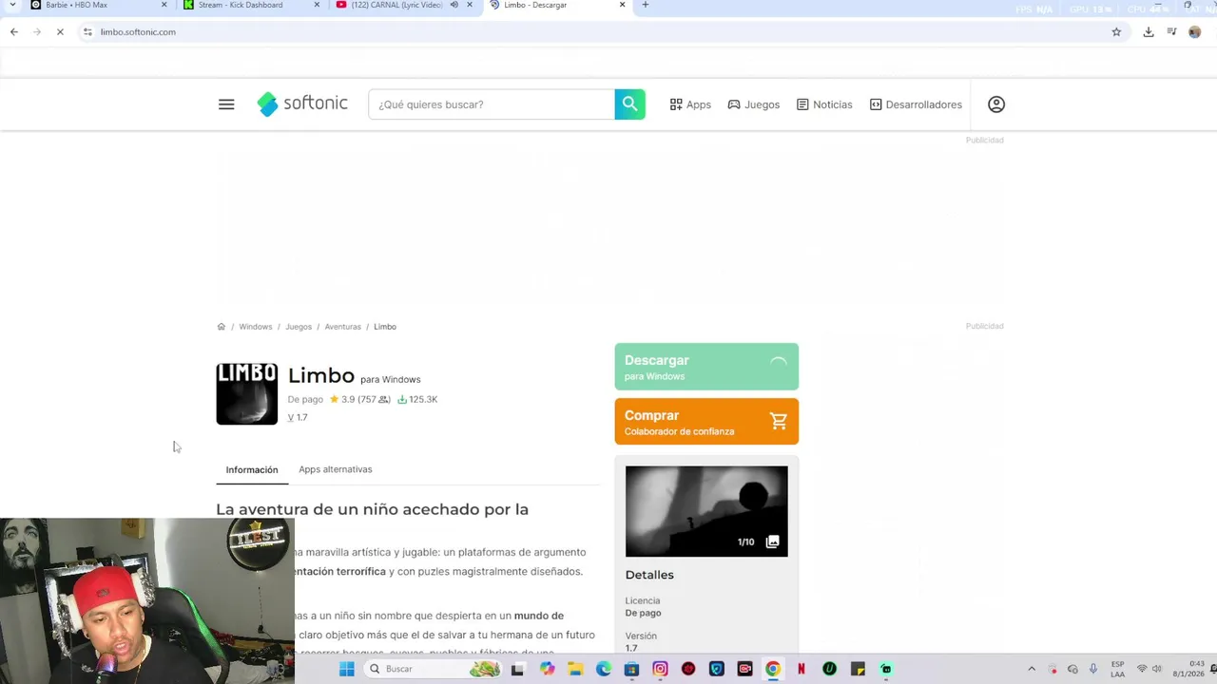Go back with browser back arrow
The image size is (1217, 684).
pos(14,32)
